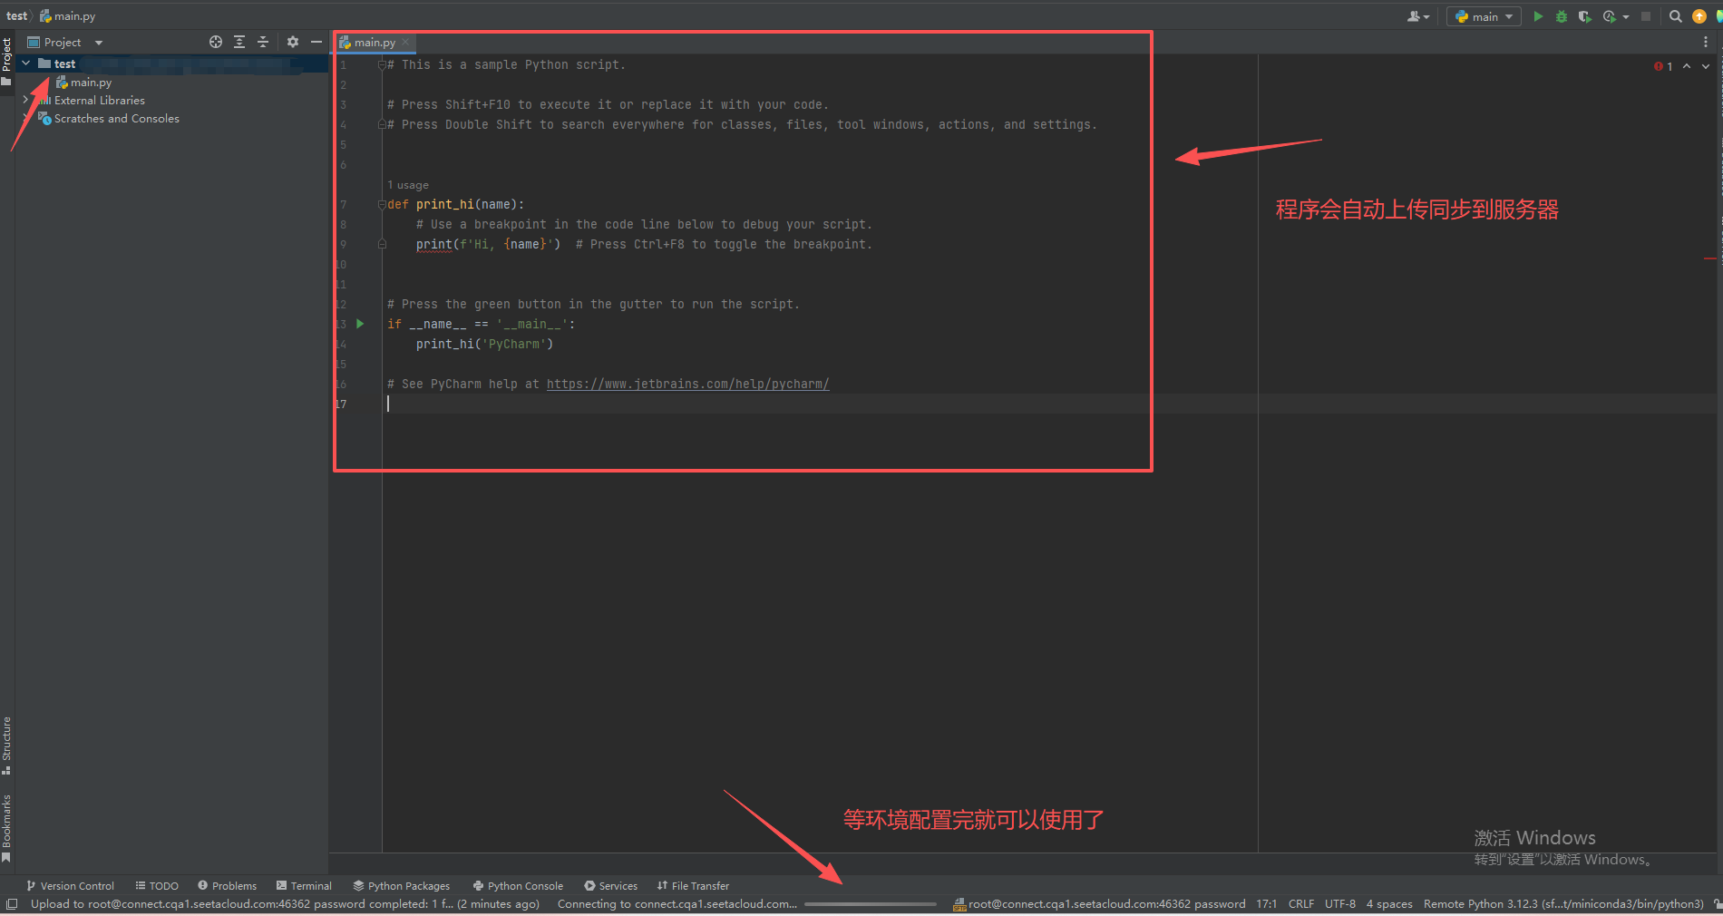The image size is (1723, 916).
Task: Start debugging with the green bug icon
Action: [x=1562, y=16]
